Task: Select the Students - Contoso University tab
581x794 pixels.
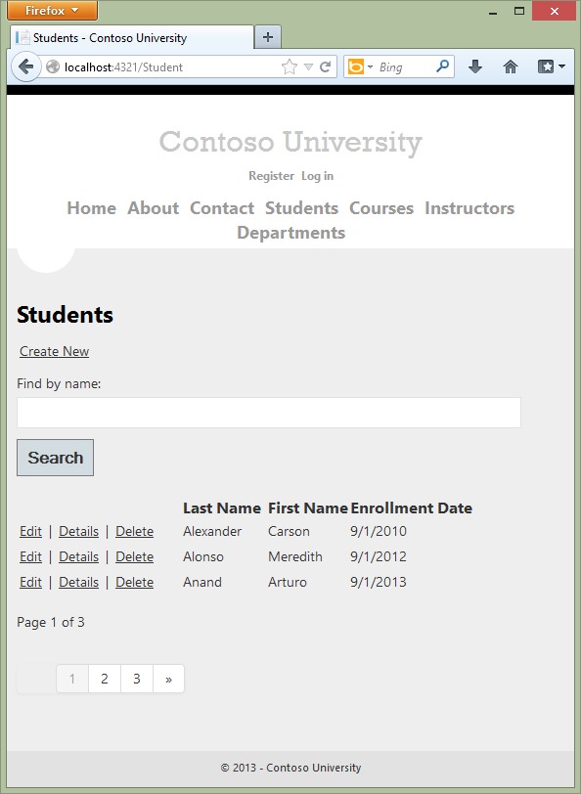Action: pyautogui.click(x=127, y=37)
